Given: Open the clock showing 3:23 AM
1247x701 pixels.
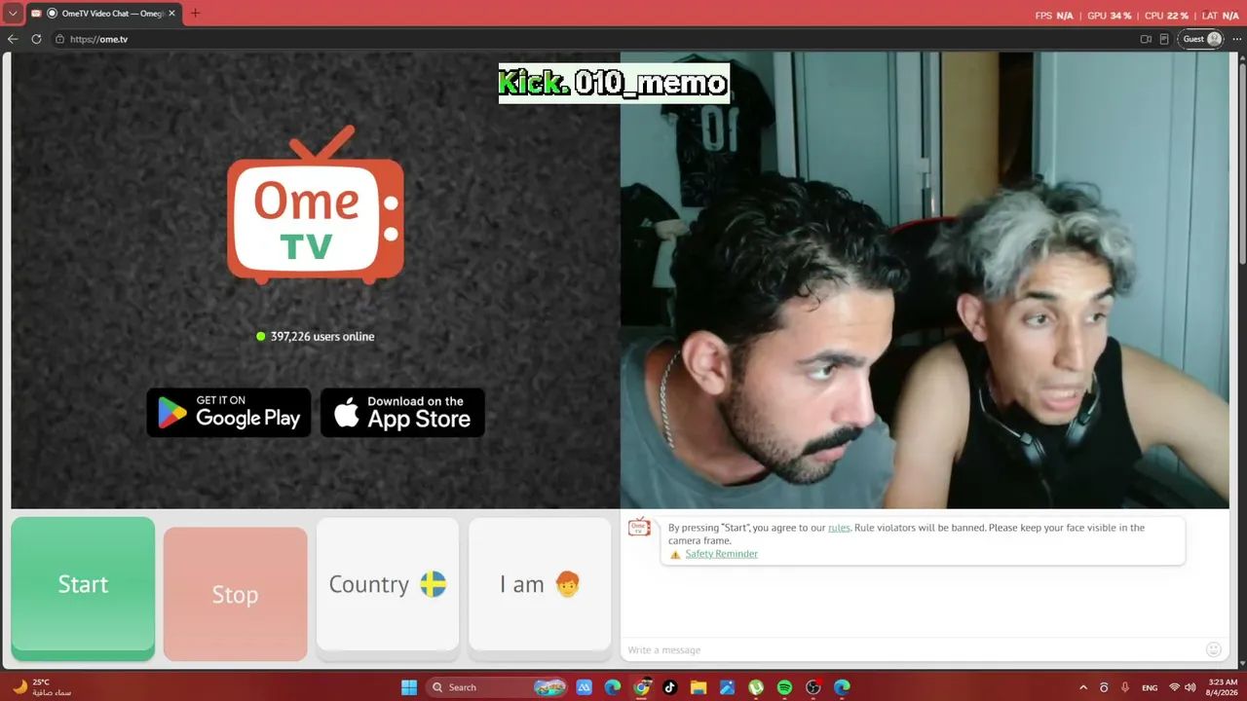Looking at the screenshot, I should point(1223,687).
